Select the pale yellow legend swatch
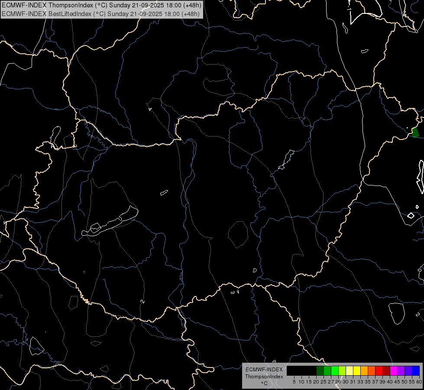 pyautogui.click(x=349, y=370)
